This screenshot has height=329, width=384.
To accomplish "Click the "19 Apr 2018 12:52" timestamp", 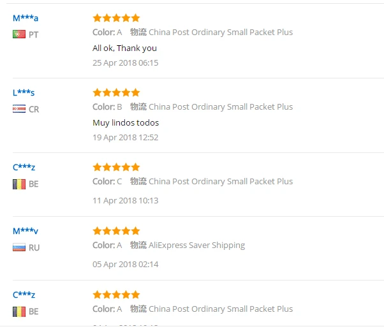I will 125,137.
